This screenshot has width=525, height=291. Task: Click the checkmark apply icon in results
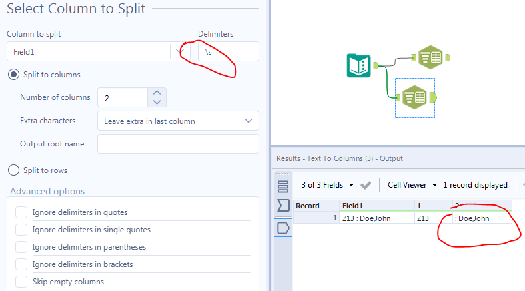(x=366, y=185)
